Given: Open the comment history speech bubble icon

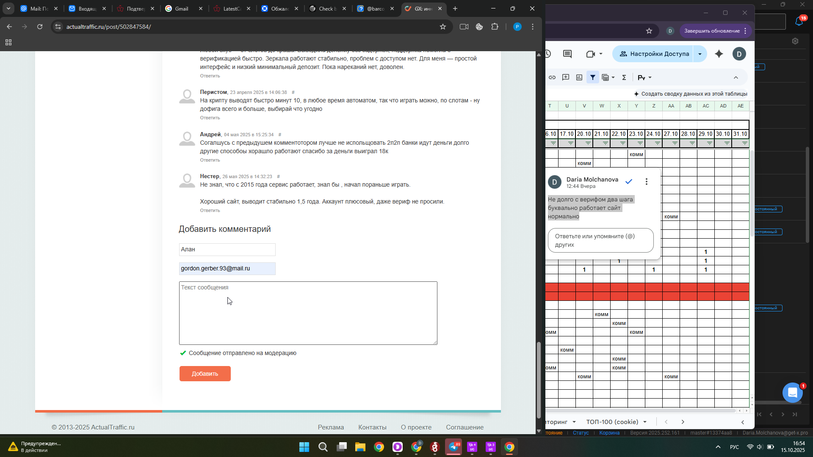Looking at the screenshot, I should coord(567,54).
